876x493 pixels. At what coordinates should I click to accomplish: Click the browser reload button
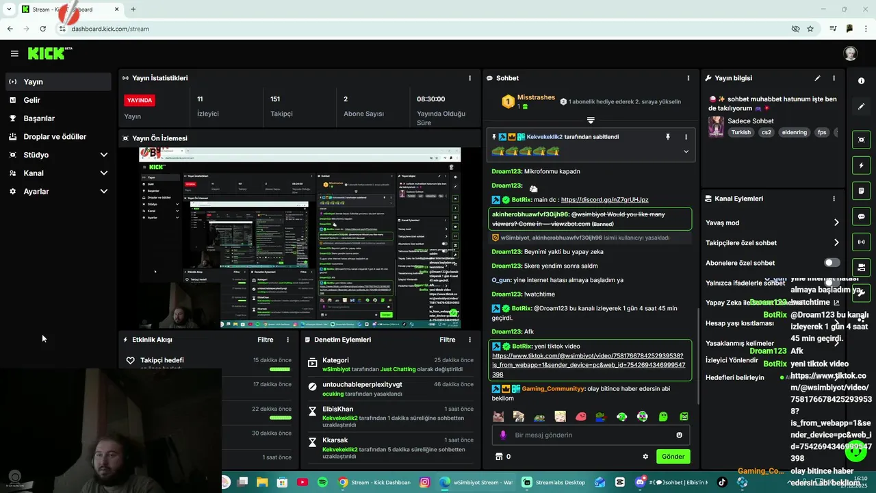[42, 29]
